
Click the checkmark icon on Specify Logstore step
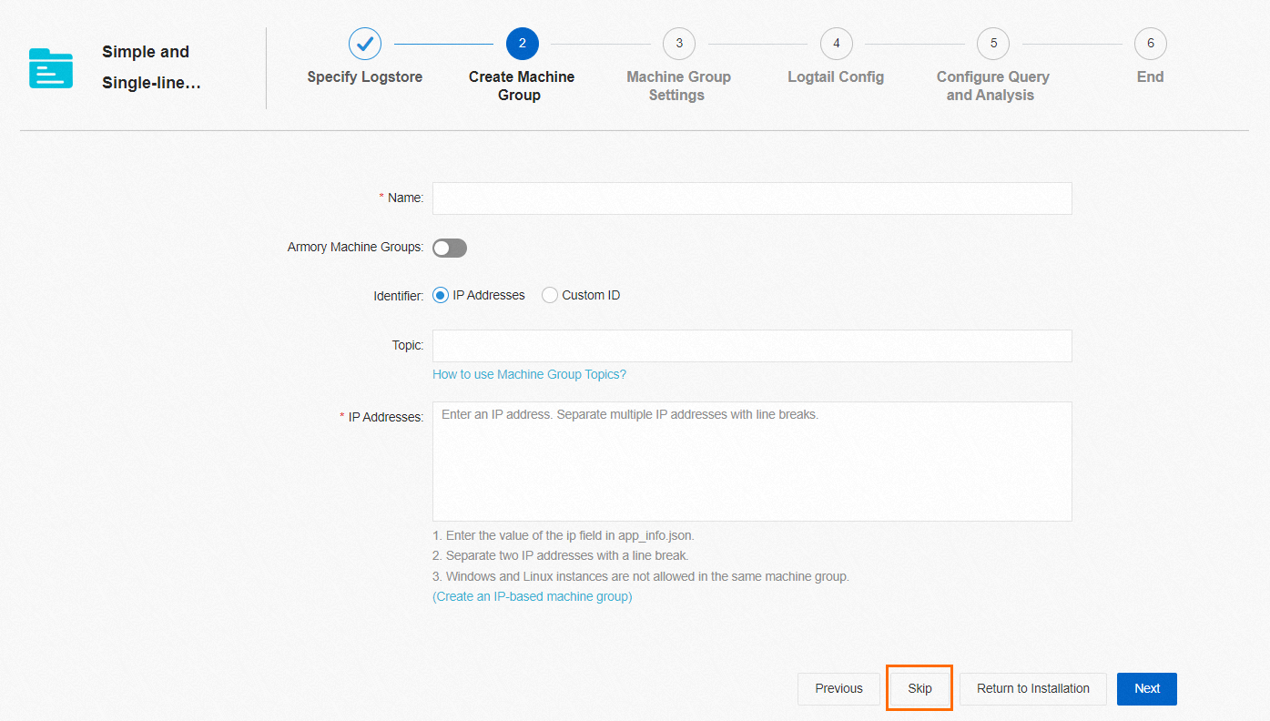[364, 43]
